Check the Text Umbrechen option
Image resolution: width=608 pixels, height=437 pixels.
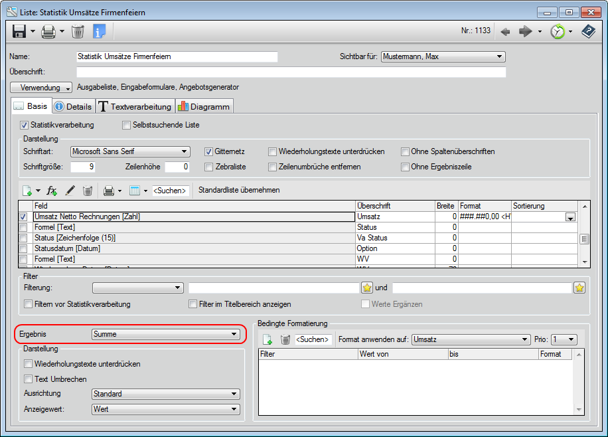point(28,379)
